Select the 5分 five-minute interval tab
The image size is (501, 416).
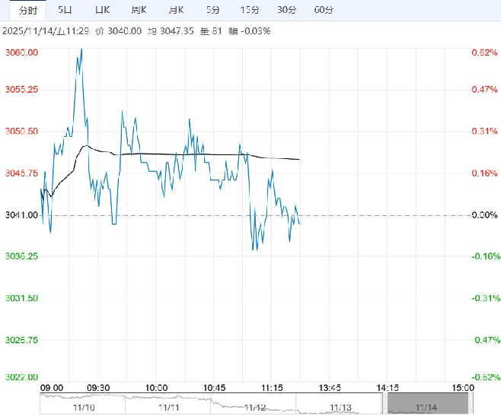tap(213, 10)
